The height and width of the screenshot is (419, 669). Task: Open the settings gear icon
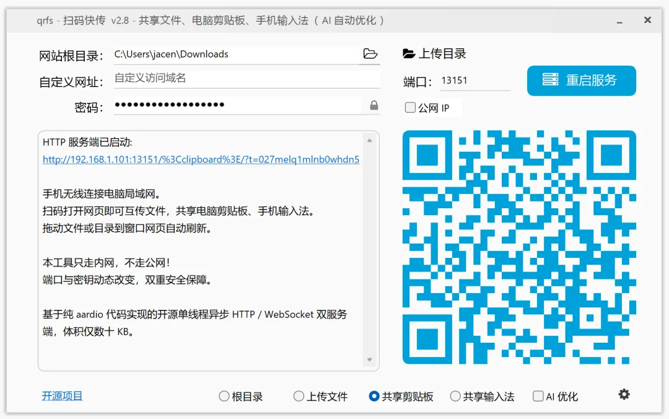pyautogui.click(x=624, y=394)
